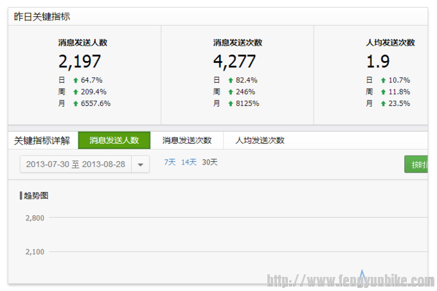
Task: Select the 30天 range option
Action: click(210, 163)
